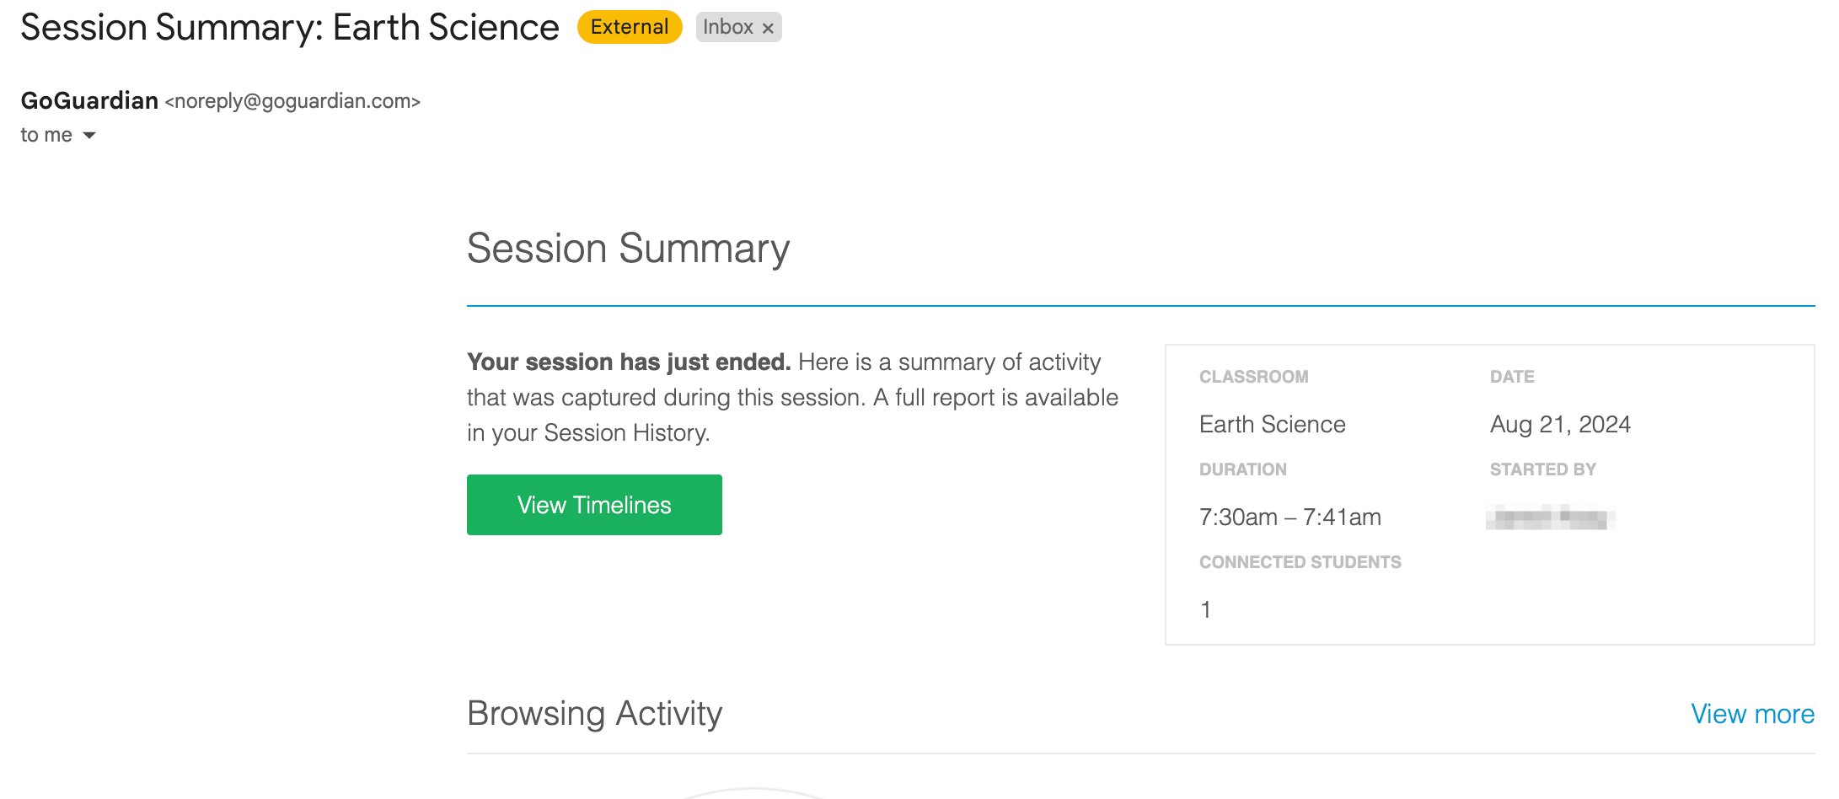
Task: Click the connected students count of 1
Action: click(x=1206, y=609)
